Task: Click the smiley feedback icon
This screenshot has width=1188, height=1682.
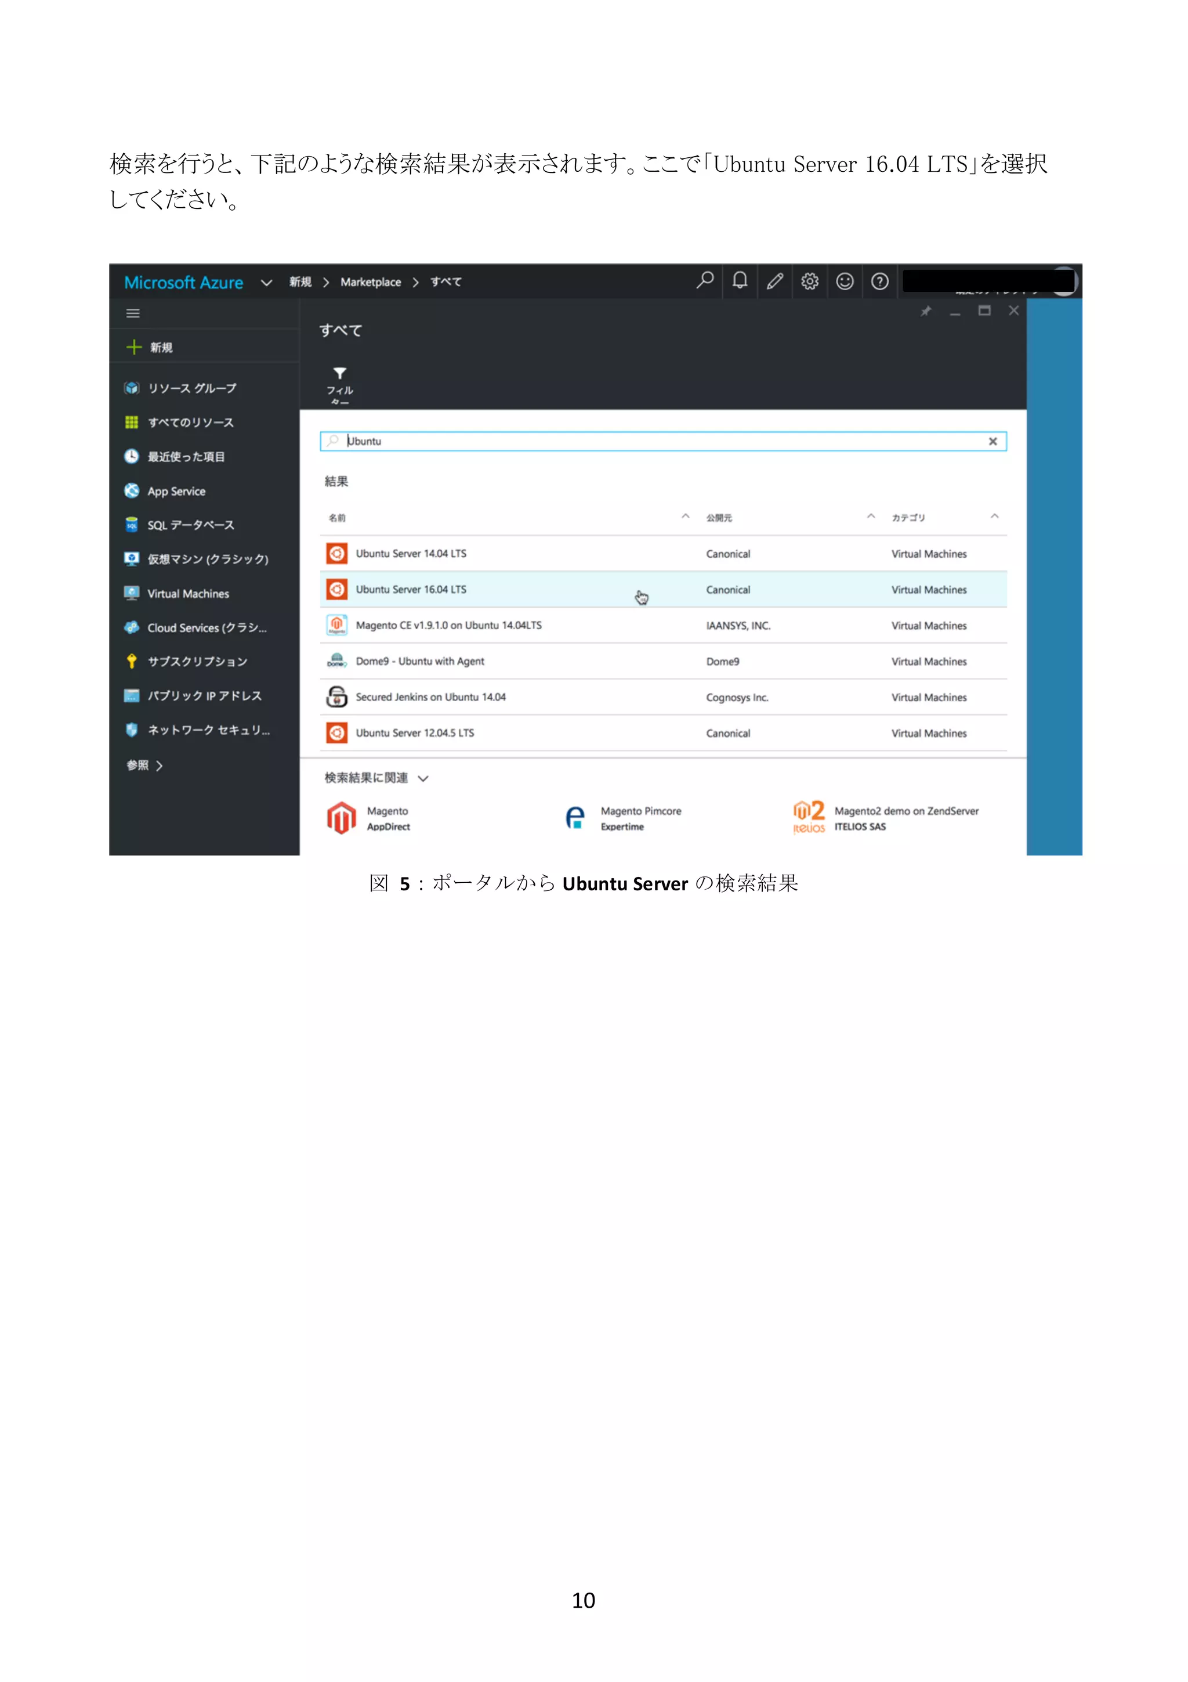Action: [845, 281]
